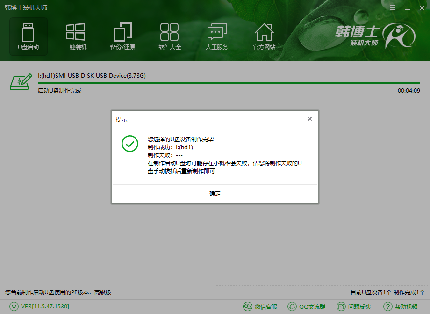Open 问题反馈 feedback

(x=354, y=307)
